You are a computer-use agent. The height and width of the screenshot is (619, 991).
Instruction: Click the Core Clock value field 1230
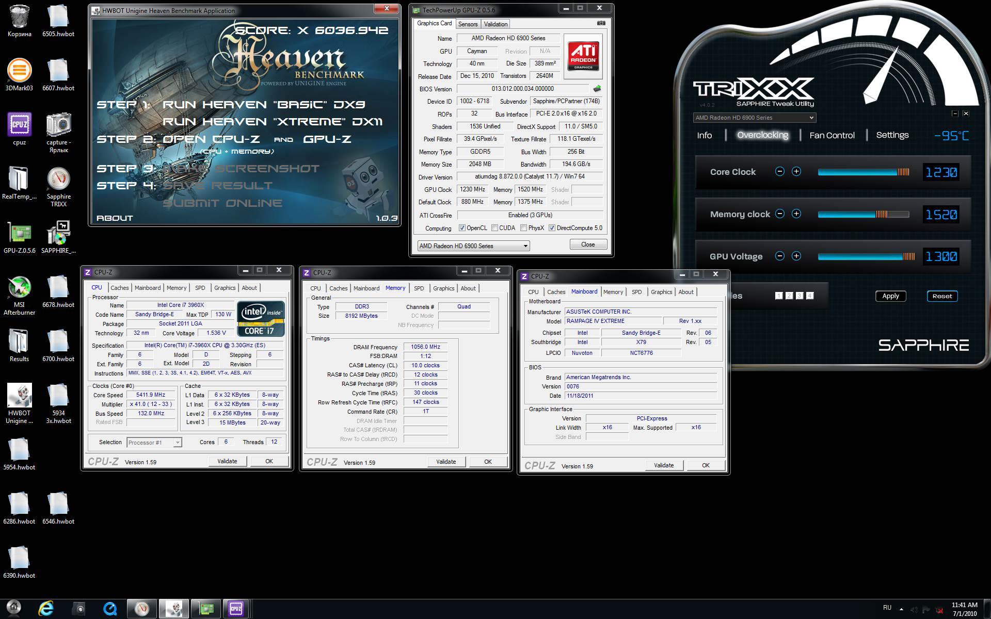click(941, 172)
